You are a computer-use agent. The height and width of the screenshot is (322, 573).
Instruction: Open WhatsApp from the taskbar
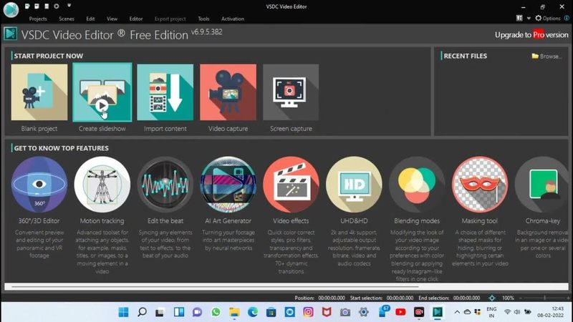(x=216, y=312)
